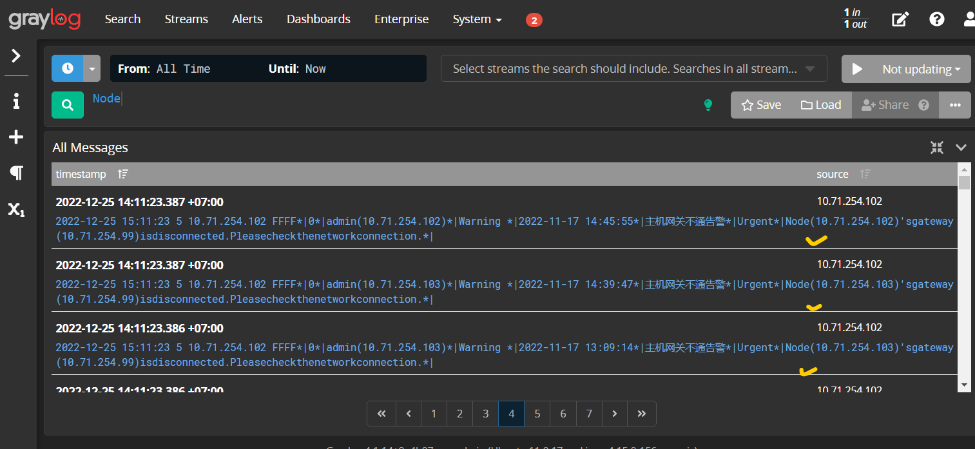Click the 1 in 1 out throughput indicator

coord(855,18)
